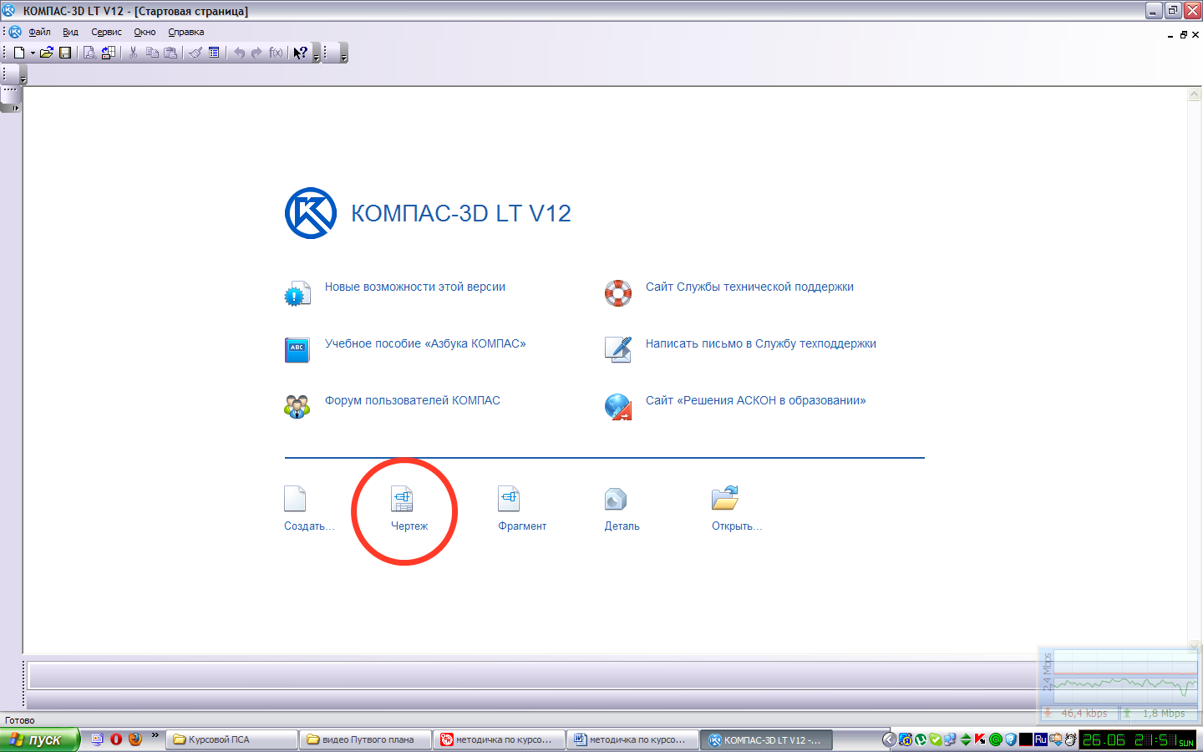Activate the What's This help pointer
The height and width of the screenshot is (752, 1203).
(301, 53)
